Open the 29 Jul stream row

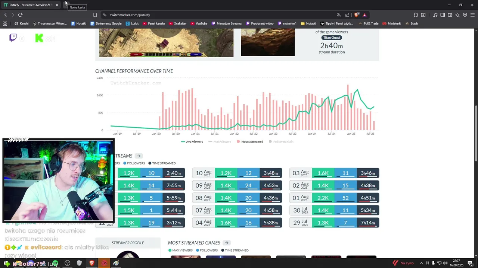click(334, 223)
